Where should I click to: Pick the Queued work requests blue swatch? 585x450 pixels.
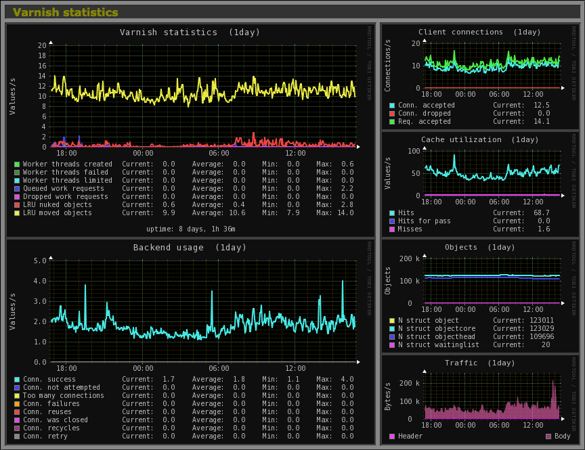click(17, 189)
